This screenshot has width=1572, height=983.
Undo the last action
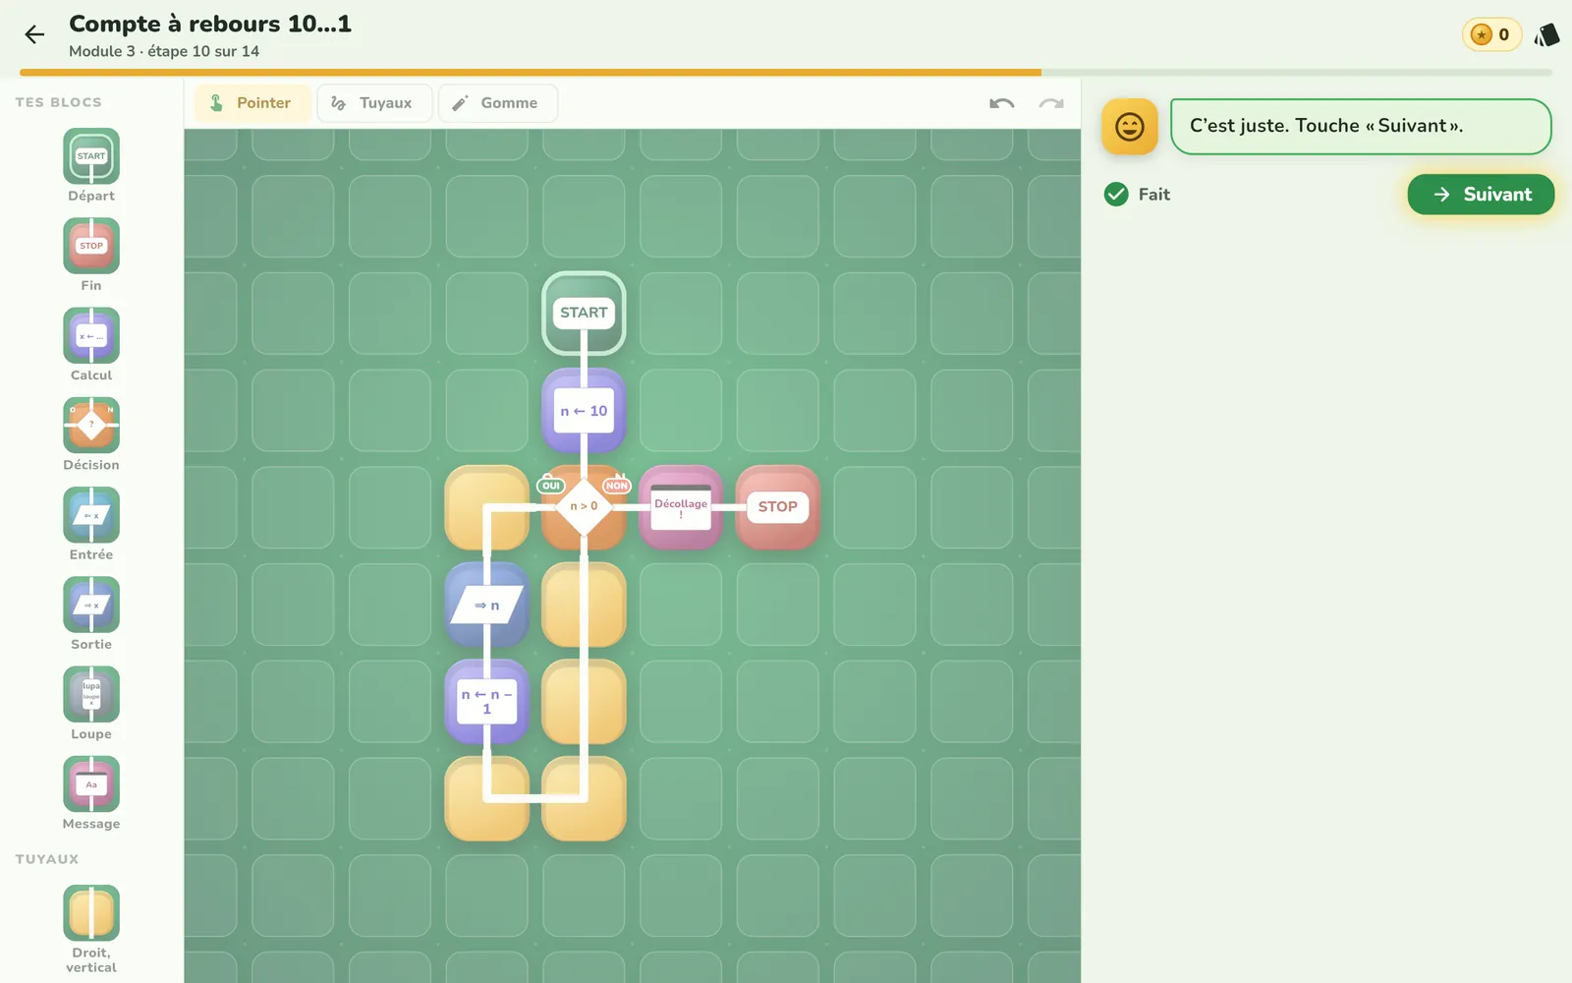point(1001,103)
